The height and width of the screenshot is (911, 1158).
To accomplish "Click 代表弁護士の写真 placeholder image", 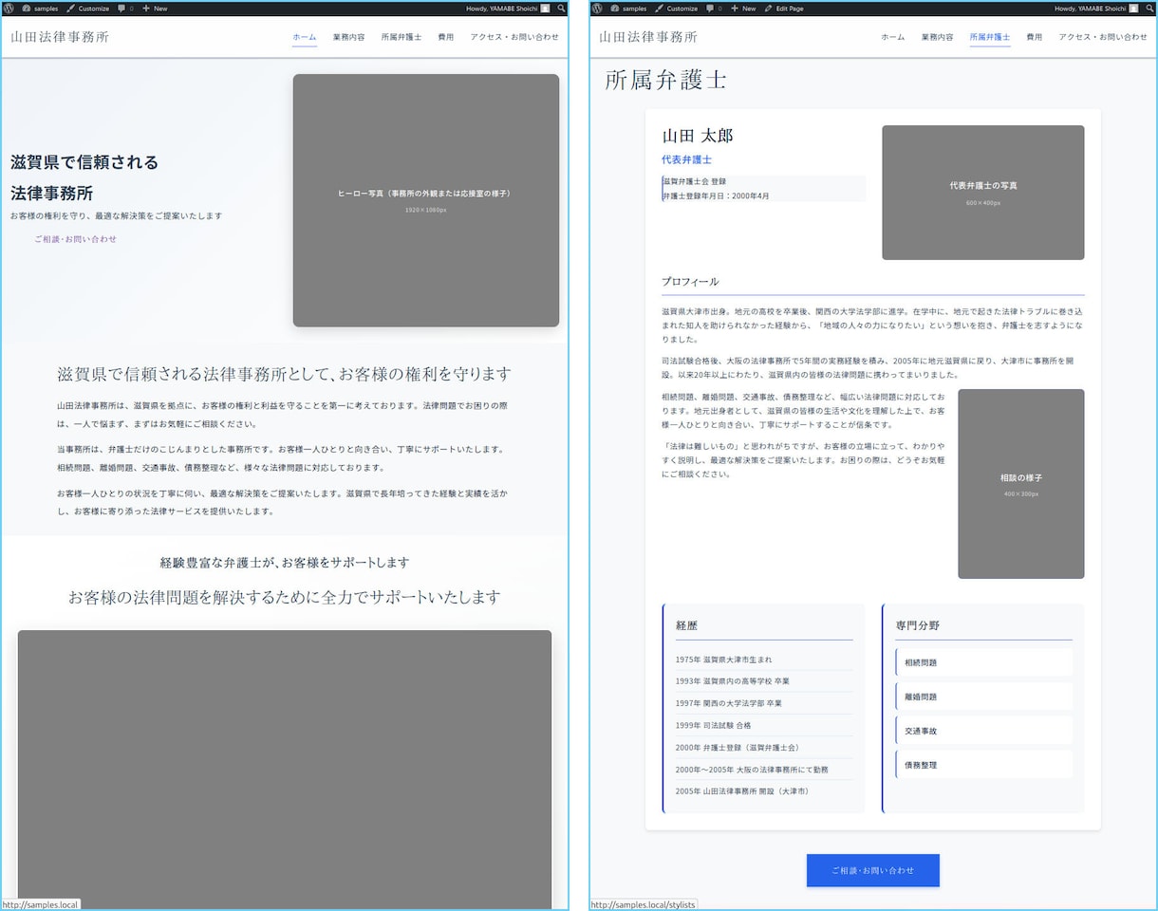I will point(983,193).
